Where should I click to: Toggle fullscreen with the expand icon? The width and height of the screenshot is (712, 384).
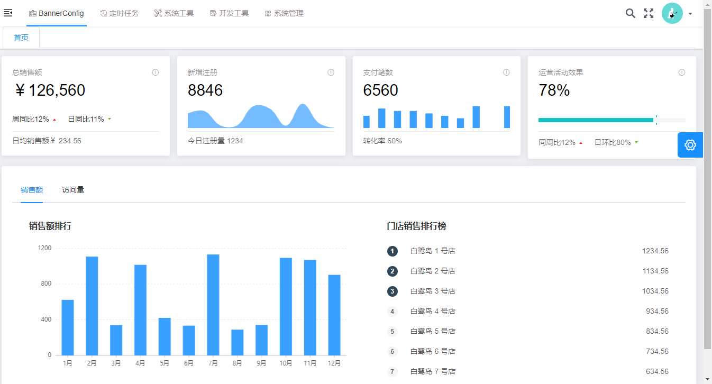coord(649,13)
